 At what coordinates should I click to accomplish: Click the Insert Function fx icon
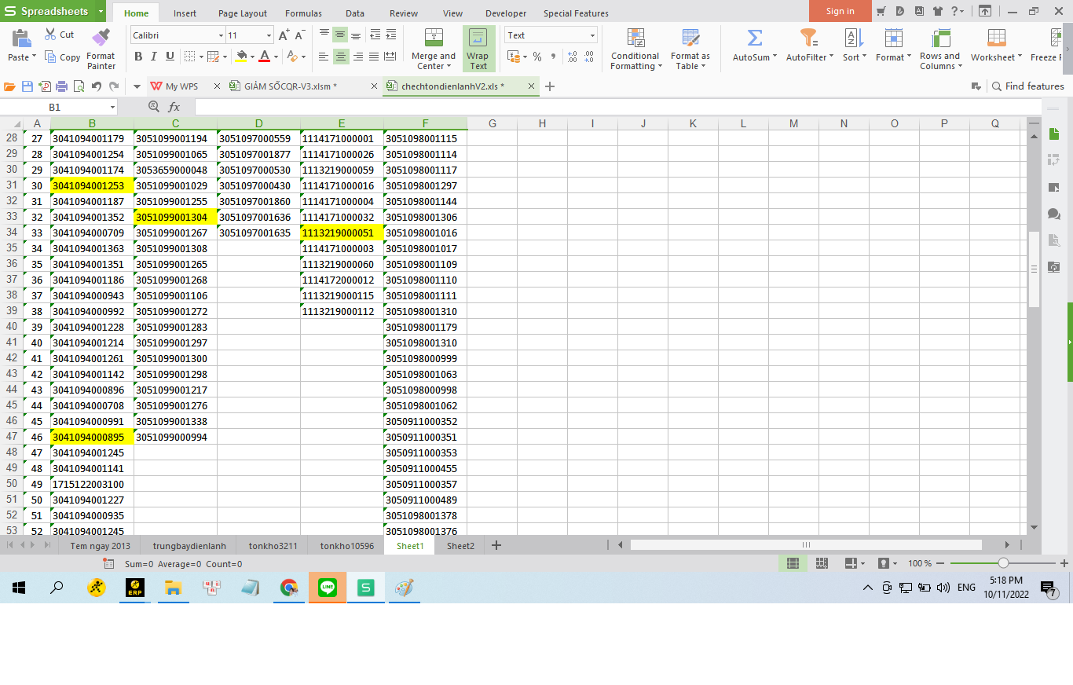tap(174, 107)
